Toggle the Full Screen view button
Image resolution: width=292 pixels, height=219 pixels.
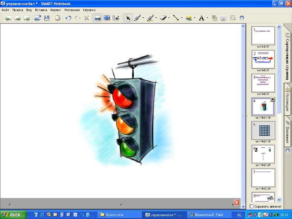pyautogui.click(x=107, y=18)
